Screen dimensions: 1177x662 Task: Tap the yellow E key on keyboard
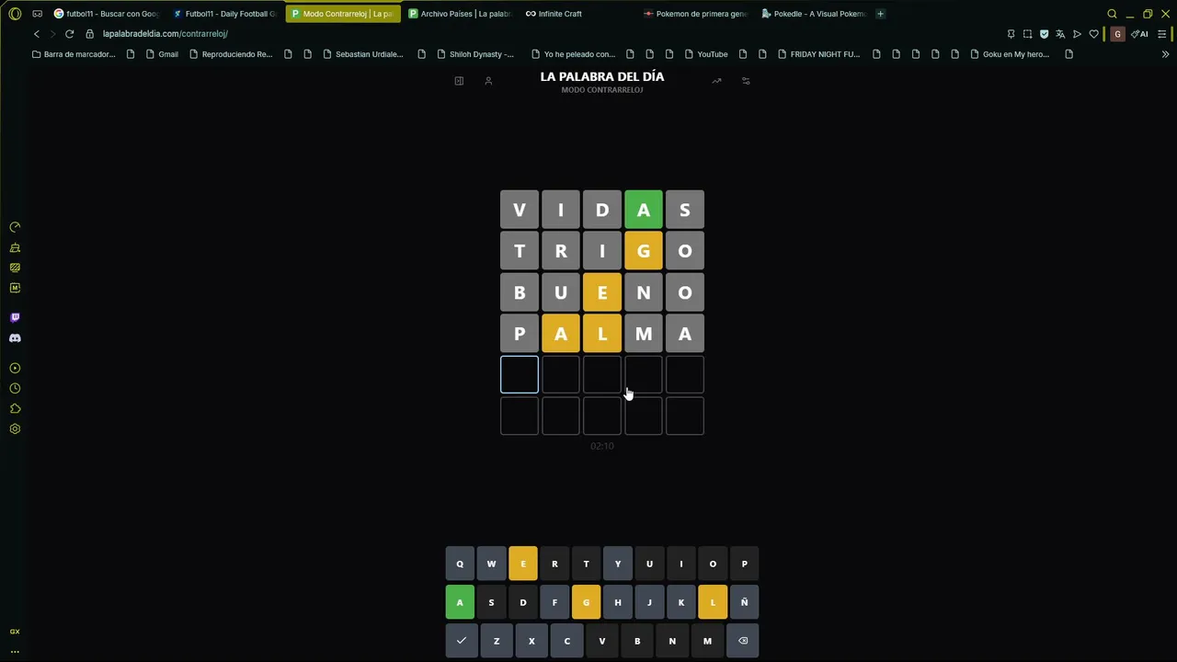[x=523, y=564]
